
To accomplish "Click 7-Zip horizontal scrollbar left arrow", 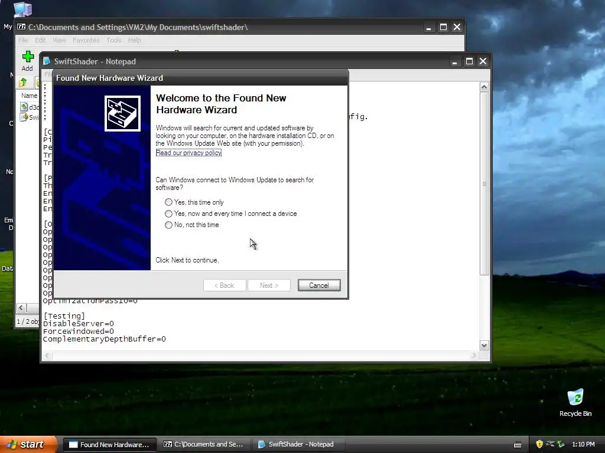I will 22,308.
